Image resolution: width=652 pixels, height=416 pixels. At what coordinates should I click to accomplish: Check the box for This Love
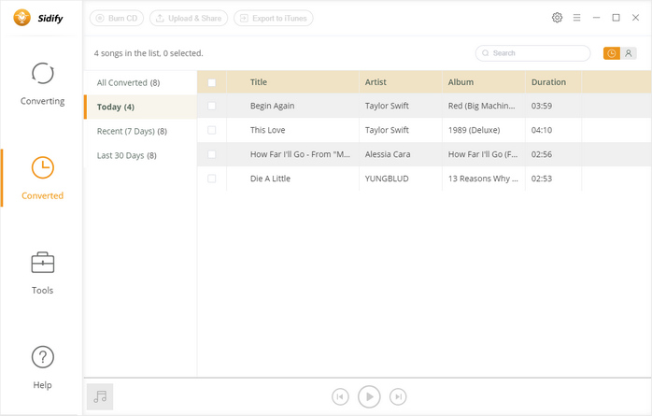212,130
